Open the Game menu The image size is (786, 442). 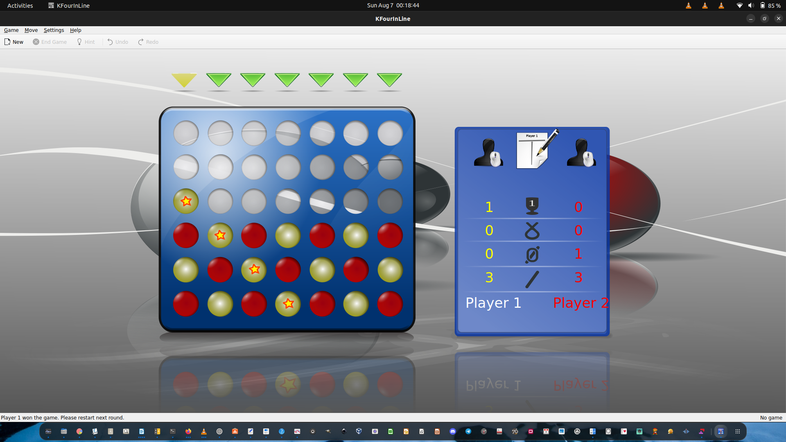tap(10, 30)
